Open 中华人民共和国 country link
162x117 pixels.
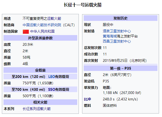point(42,31)
